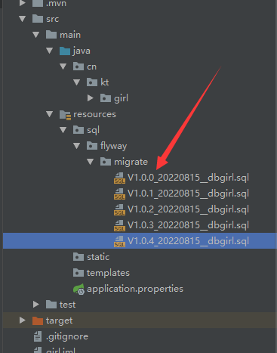
Task: Click the src folder icon
Action: (x=38, y=19)
